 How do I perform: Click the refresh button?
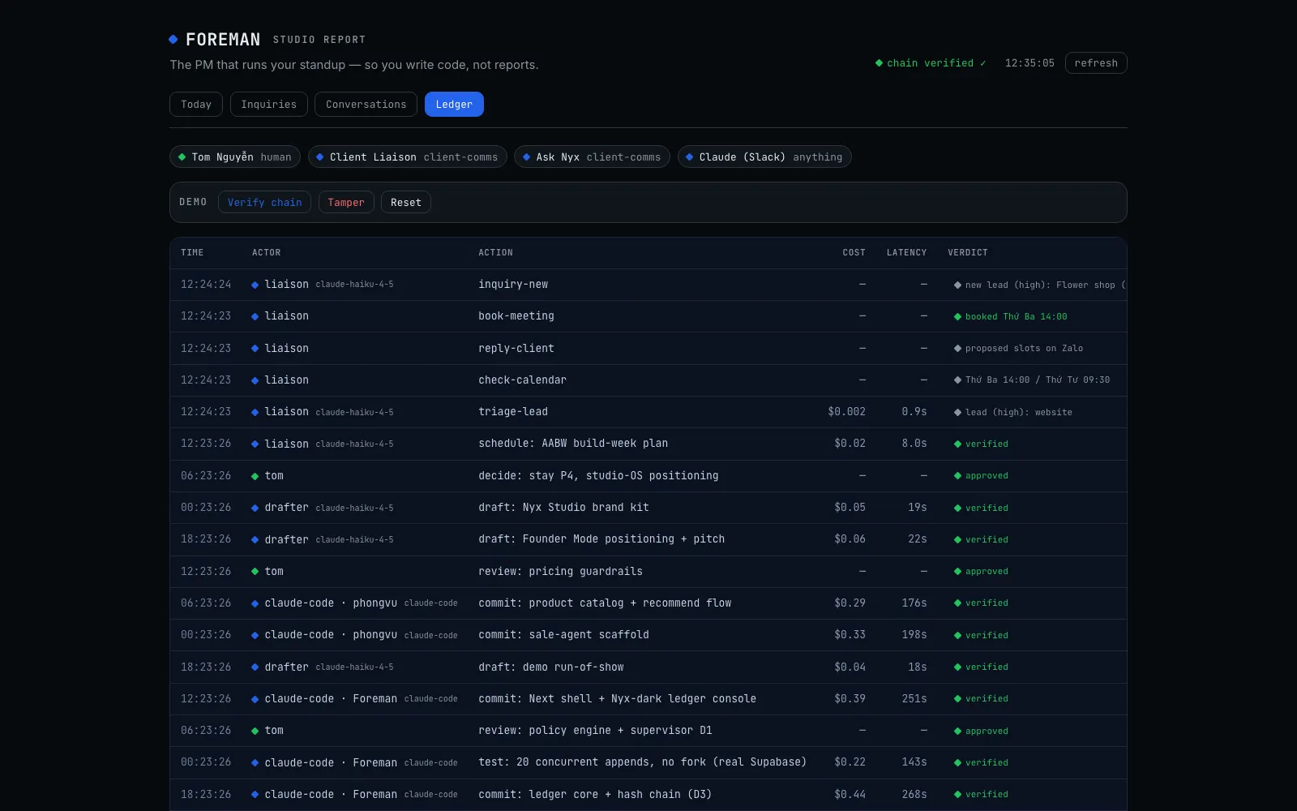coord(1096,63)
